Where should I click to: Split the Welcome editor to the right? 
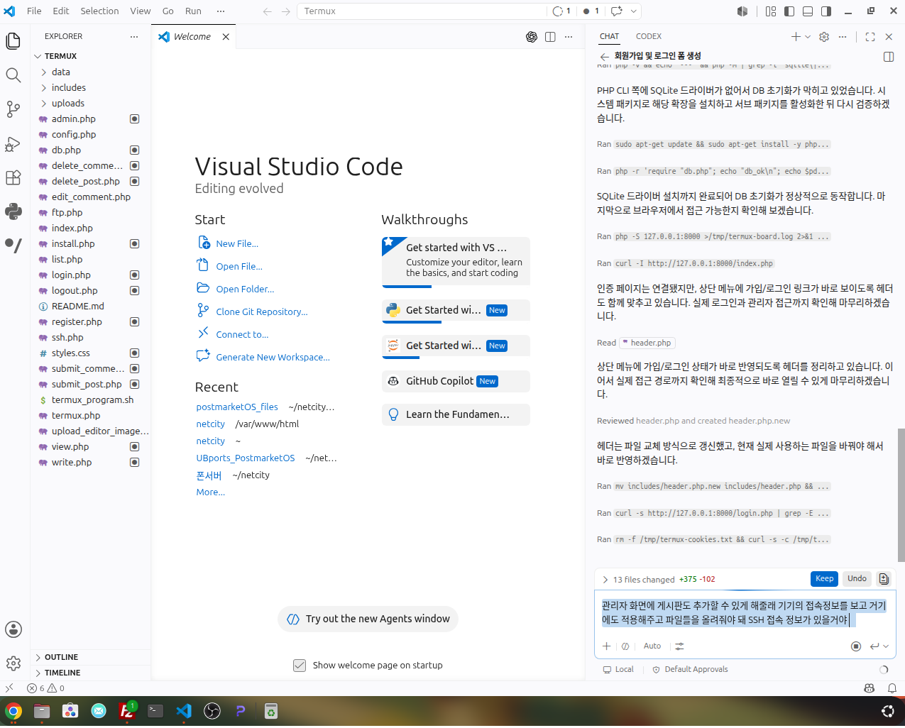click(550, 37)
